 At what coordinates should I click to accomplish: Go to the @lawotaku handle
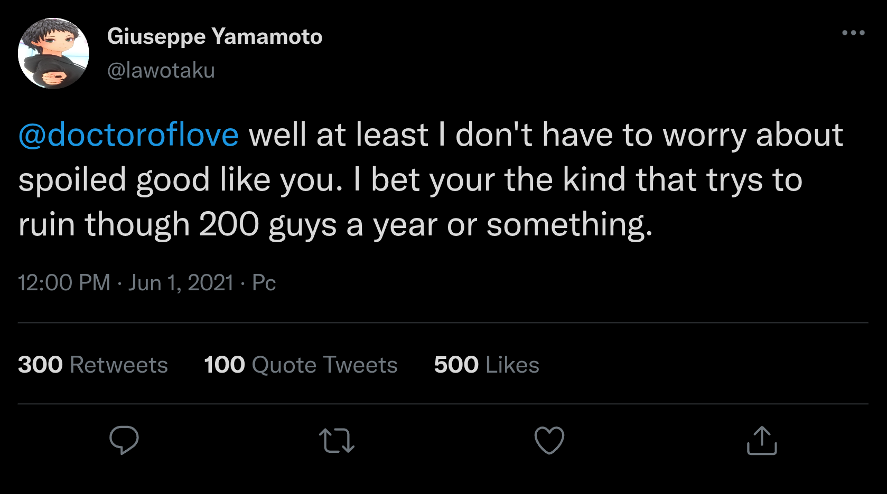(161, 70)
